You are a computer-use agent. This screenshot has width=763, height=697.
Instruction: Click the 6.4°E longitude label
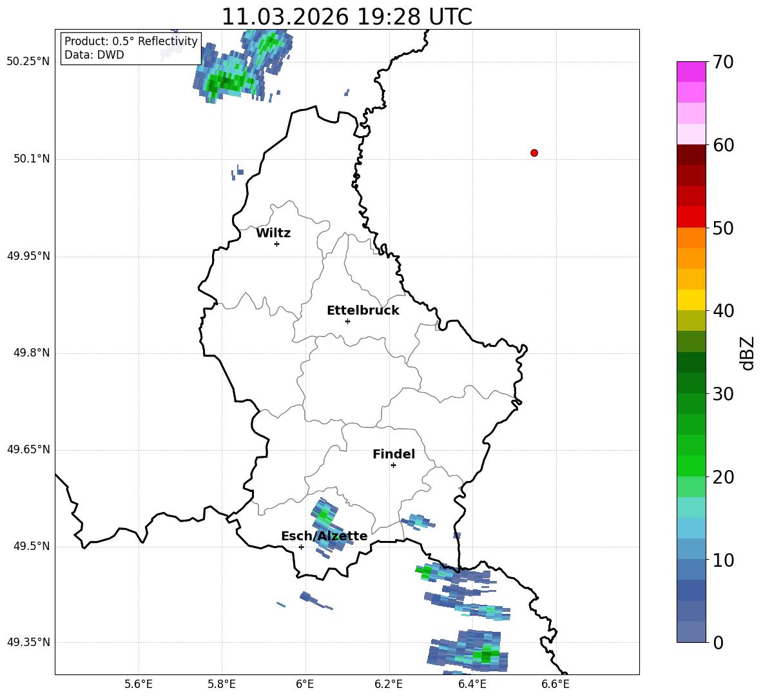click(x=472, y=684)
